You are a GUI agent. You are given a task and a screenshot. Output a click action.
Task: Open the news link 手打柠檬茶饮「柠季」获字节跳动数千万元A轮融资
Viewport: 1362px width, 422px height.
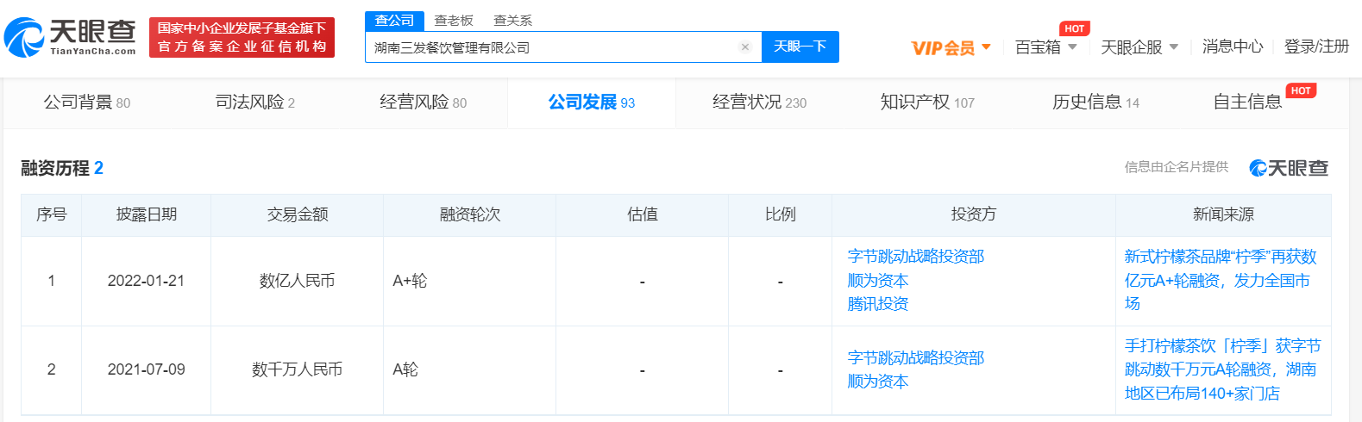click(x=1222, y=369)
